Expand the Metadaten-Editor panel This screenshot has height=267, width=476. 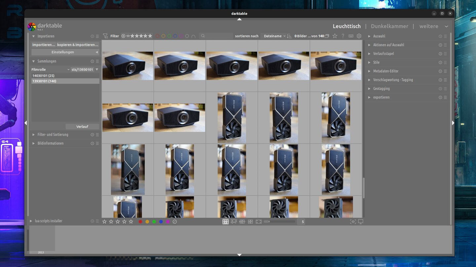[386, 71]
